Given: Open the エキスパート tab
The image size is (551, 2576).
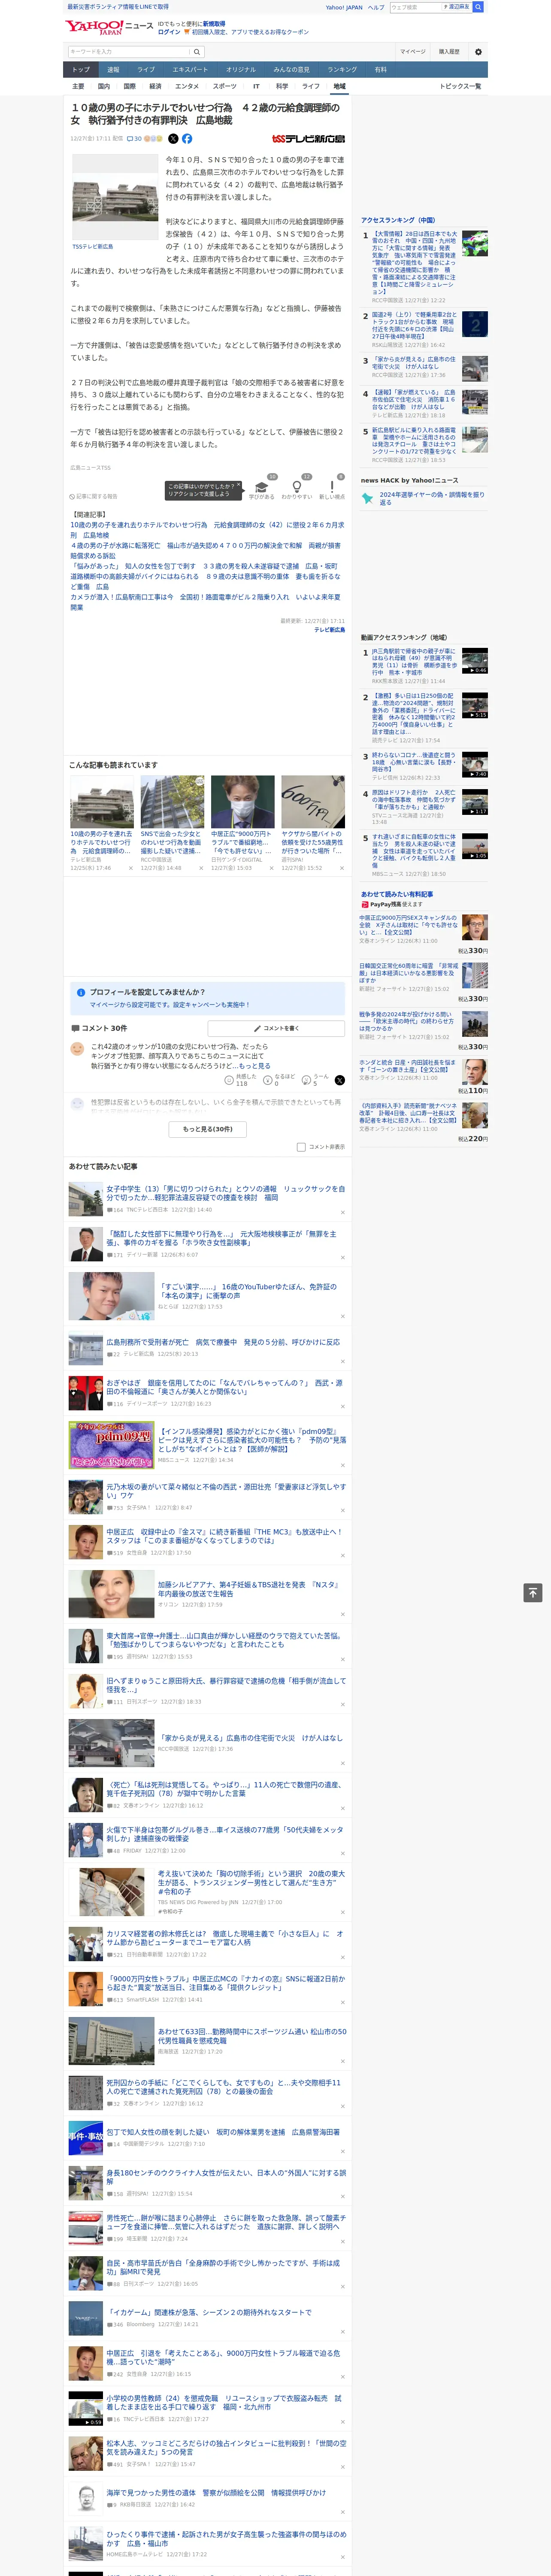Looking at the screenshot, I should coord(190,70).
